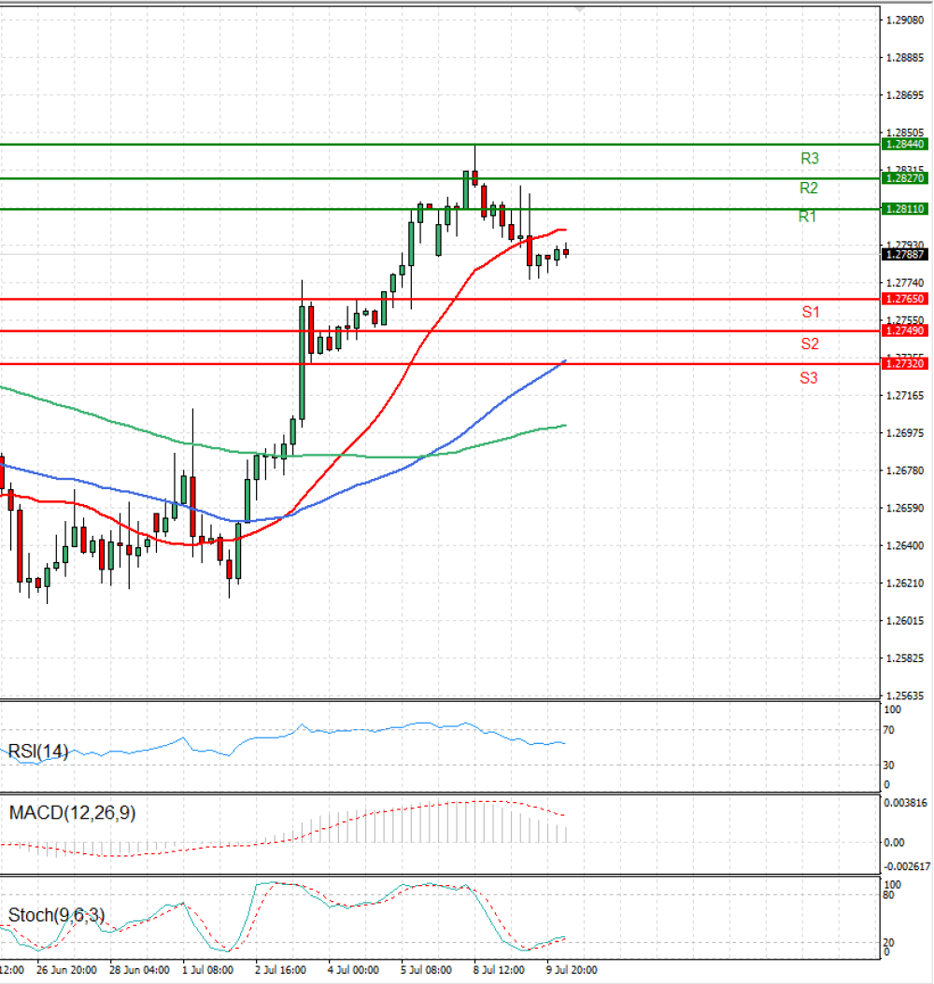Click the S3 support label
Viewport: 934px width, 984px height.
pos(809,378)
